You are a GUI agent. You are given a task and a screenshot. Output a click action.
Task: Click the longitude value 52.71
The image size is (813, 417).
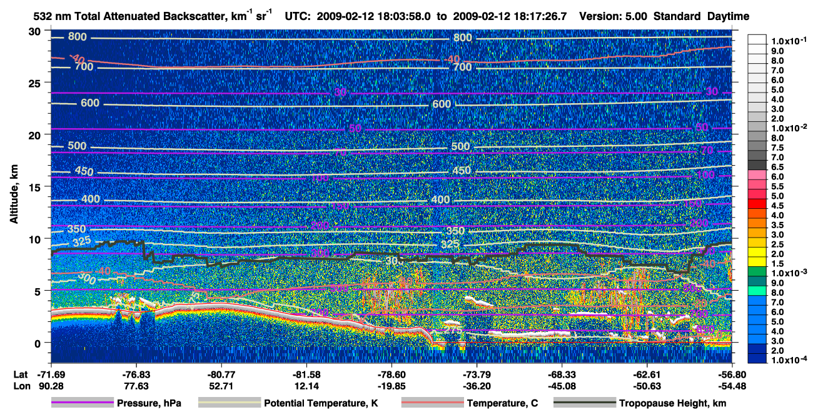[x=222, y=386]
